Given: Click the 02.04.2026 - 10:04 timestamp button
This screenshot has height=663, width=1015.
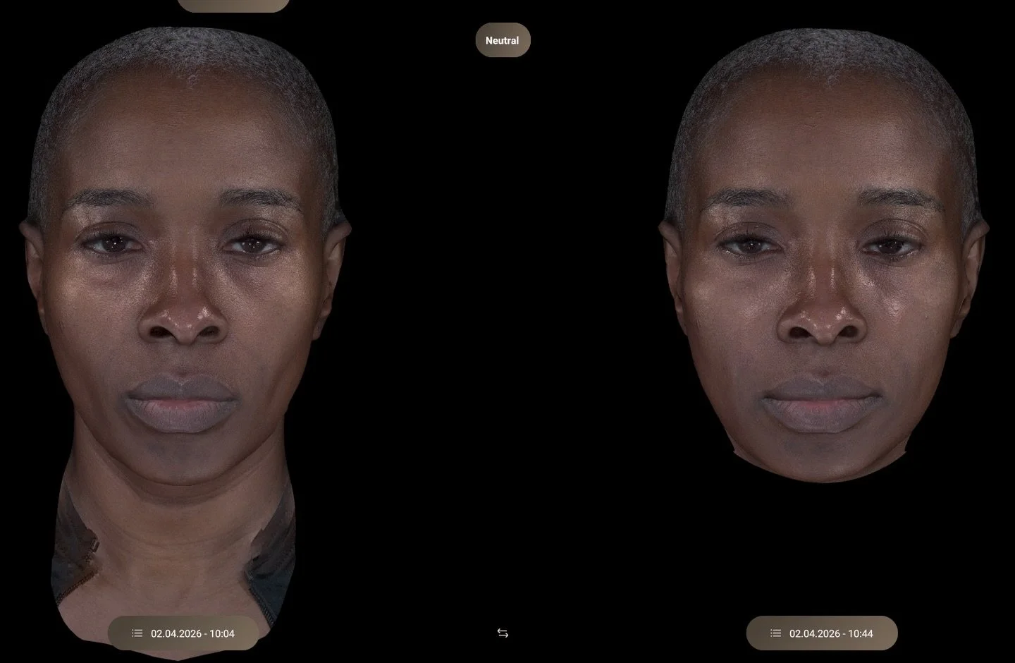Looking at the screenshot, I should point(192,633).
